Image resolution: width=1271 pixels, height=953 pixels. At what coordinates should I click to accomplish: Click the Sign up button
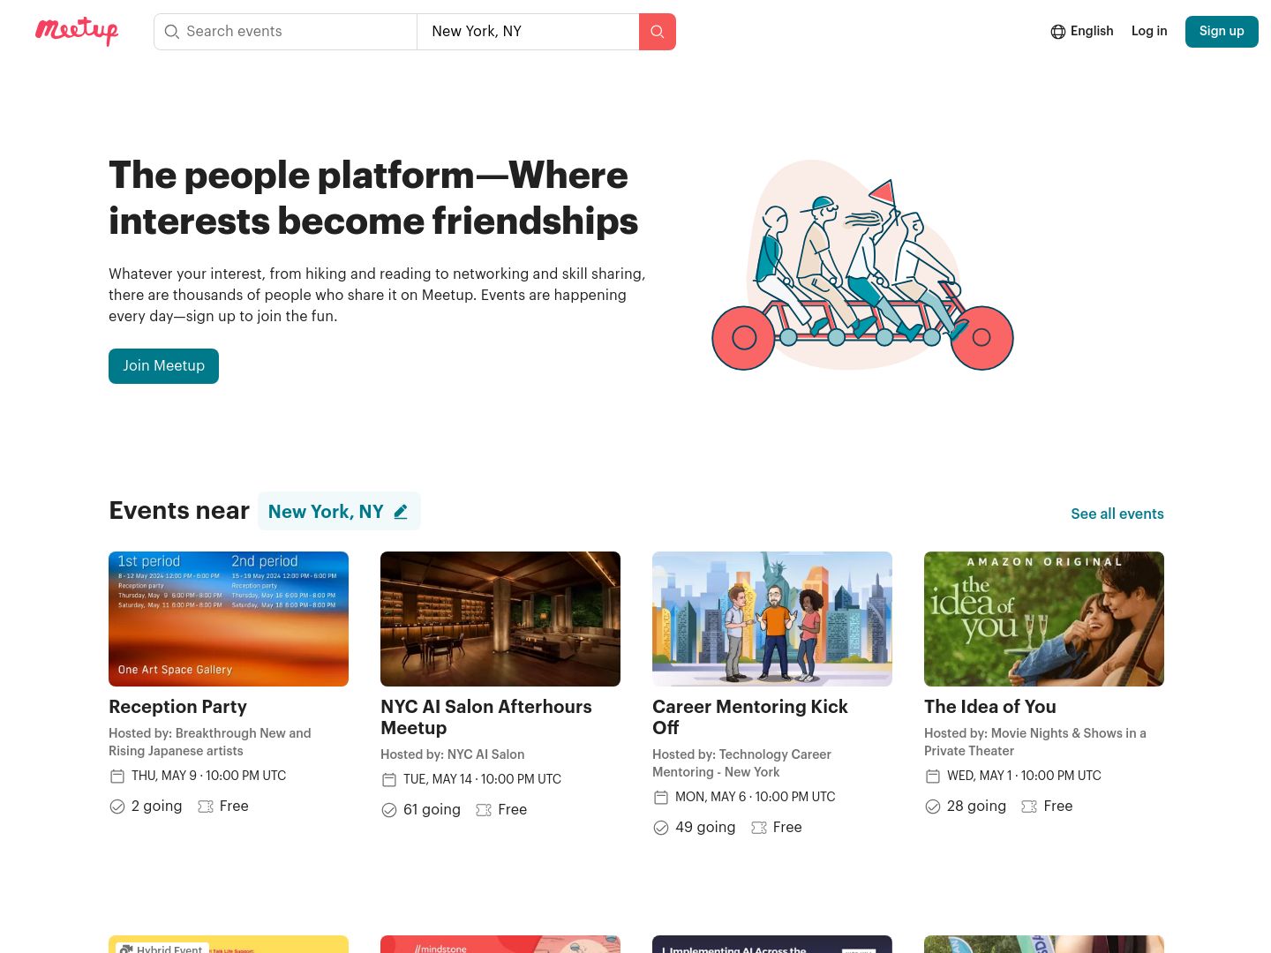pyautogui.click(x=1222, y=31)
